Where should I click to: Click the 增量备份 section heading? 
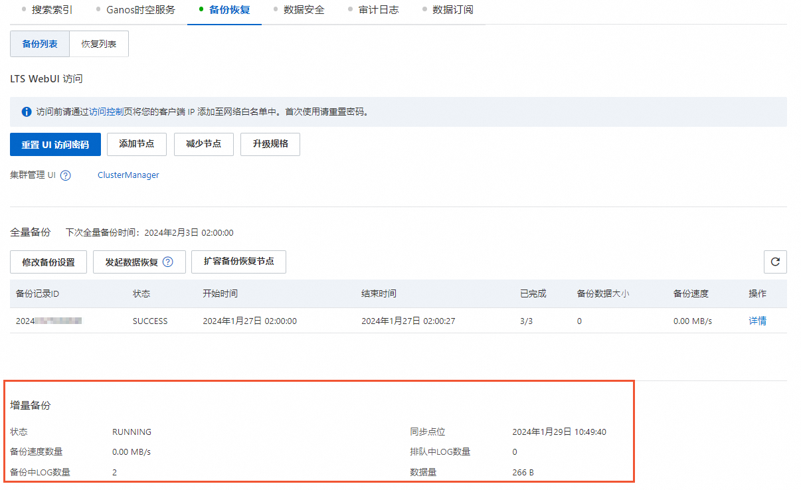tap(31, 405)
